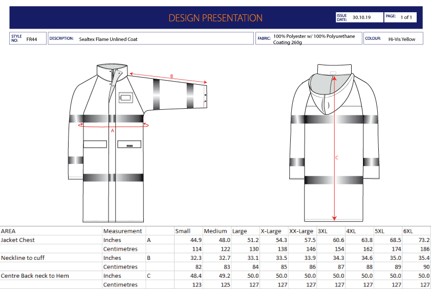Click the 'Inches' cell in Jacket Chest row
Image resolution: width=431 pixels, height=289 pixels.
(112, 240)
